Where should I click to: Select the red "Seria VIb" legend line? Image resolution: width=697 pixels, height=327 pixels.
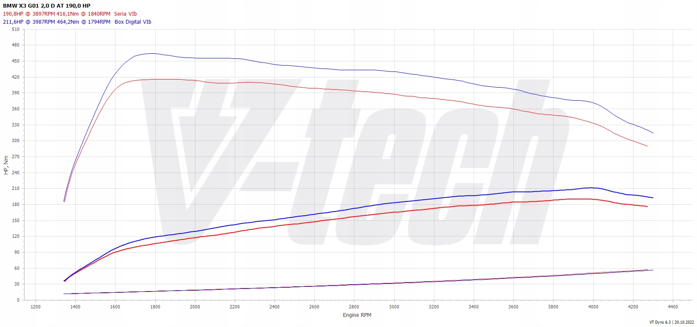click(70, 14)
